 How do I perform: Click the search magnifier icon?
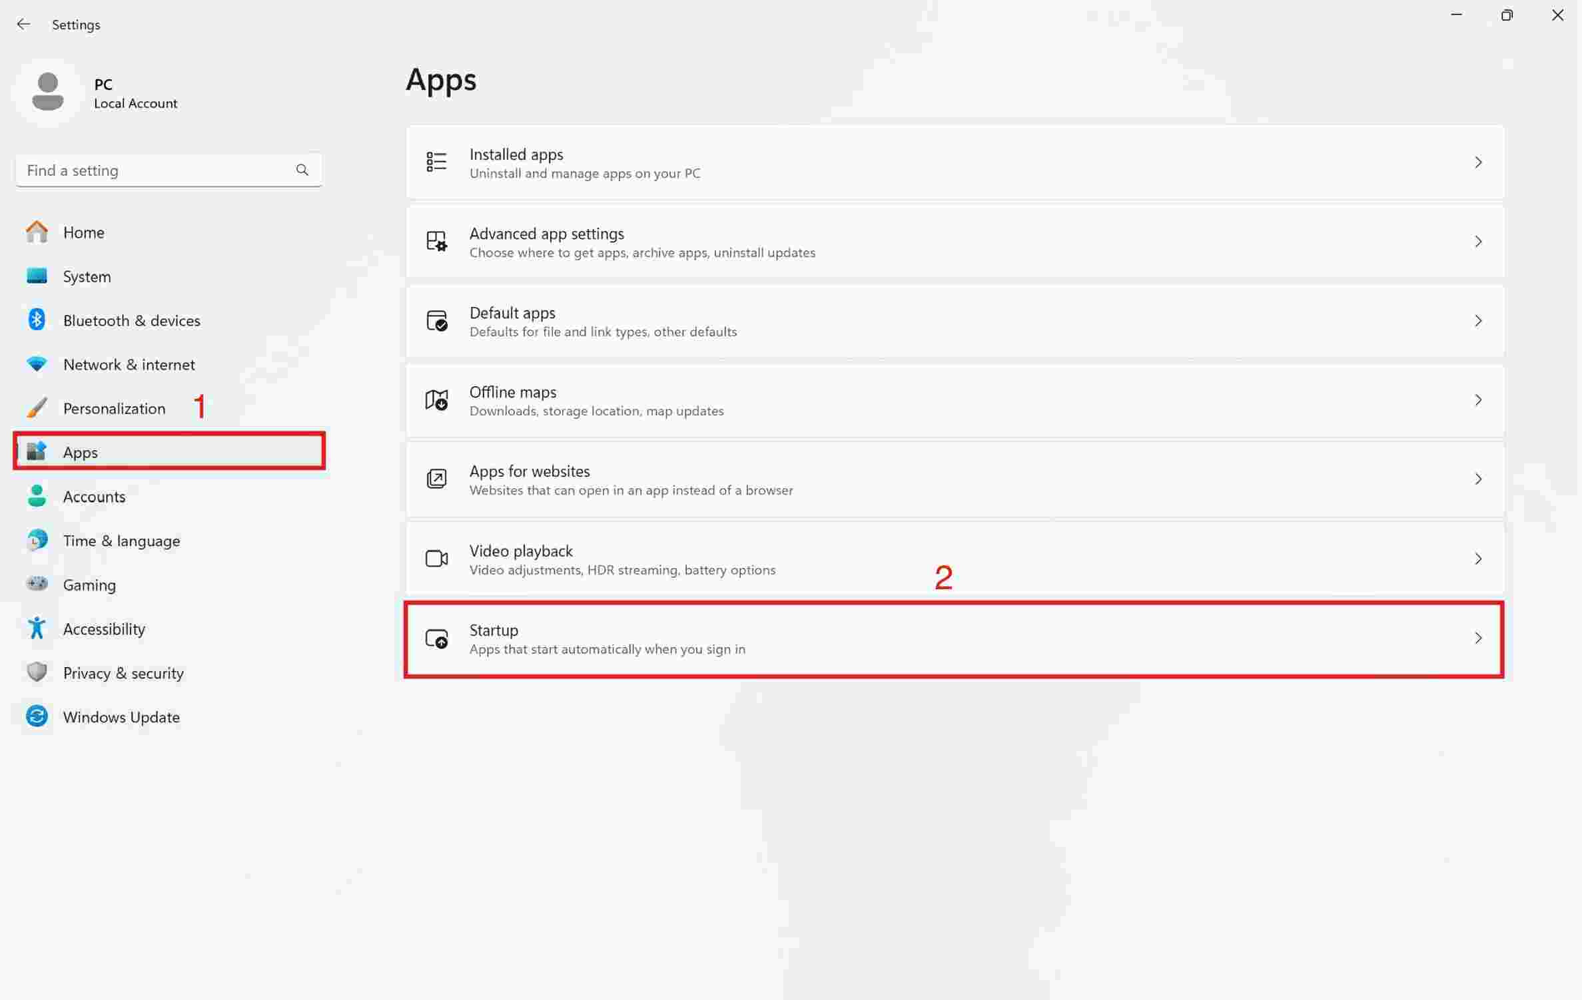coord(302,170)
